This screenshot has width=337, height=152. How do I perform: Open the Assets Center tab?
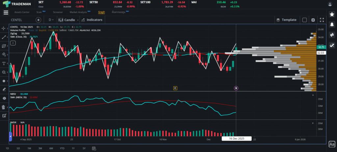click(x=22, y=12)
